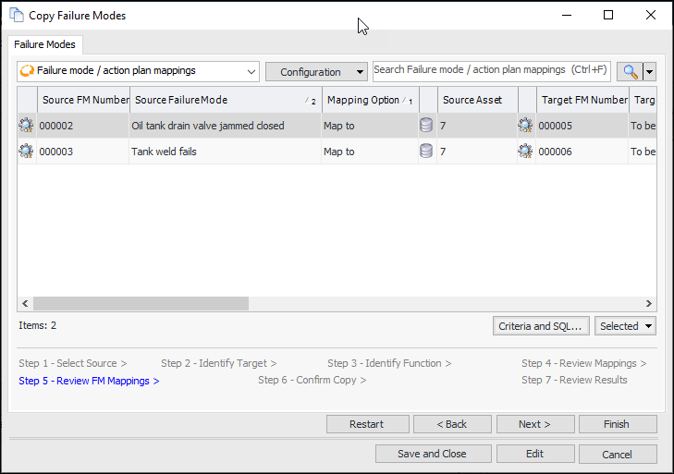Sort by Source FailureMode column header
The width and height of the screenshot is (674, 474).
(x=226, y=100)
